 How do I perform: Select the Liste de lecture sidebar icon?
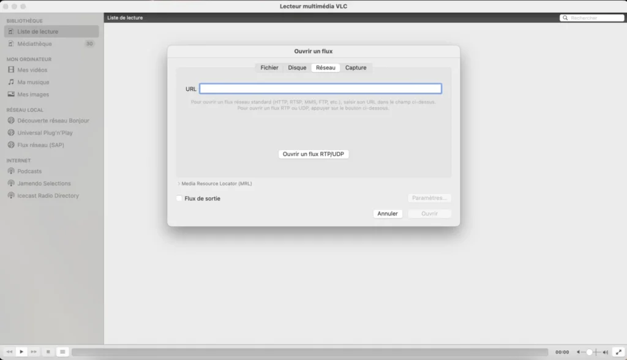(x=11, y=32)
